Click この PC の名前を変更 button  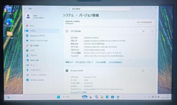coord(144,22)
